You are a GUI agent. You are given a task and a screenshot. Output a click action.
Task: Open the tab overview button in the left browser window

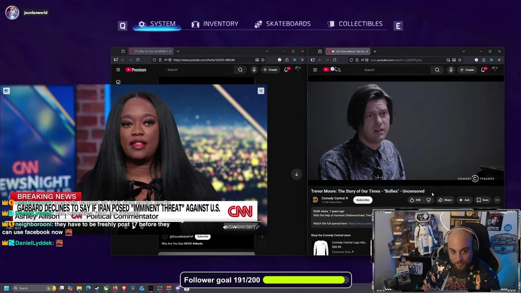click(x=123, y=51)
